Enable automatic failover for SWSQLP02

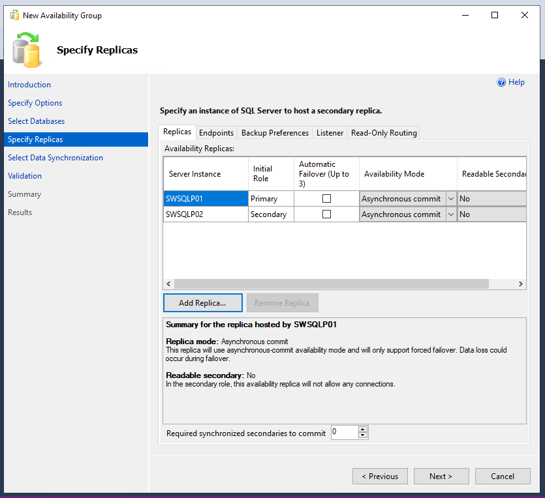pos(326,214)
